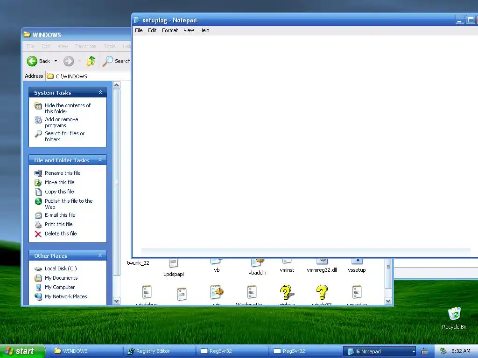Open Notepad's Help menu
The height and width of the screenshot is (358, 478).
204,30
